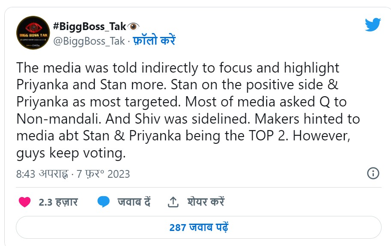Like the tweet with heart icon
Viewport: 391px width, 246px height.
coord(25,202)
